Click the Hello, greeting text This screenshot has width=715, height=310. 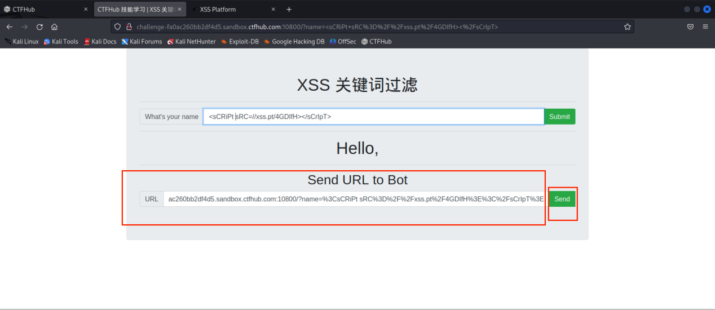(357, 148)
